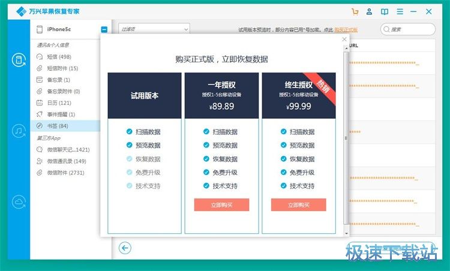Image resolution: width=450 pixels, height=271 pixels.
Task: Click the 热销 hot-sale ribbon
Action: pyautogui.click(x=322, y=86)
